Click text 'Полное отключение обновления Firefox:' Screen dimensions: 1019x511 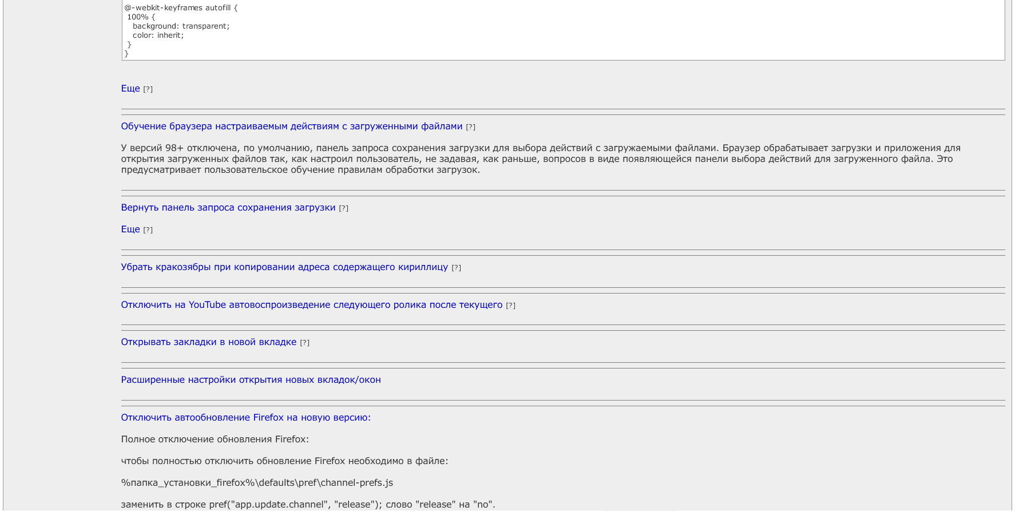tap(215, 439)
